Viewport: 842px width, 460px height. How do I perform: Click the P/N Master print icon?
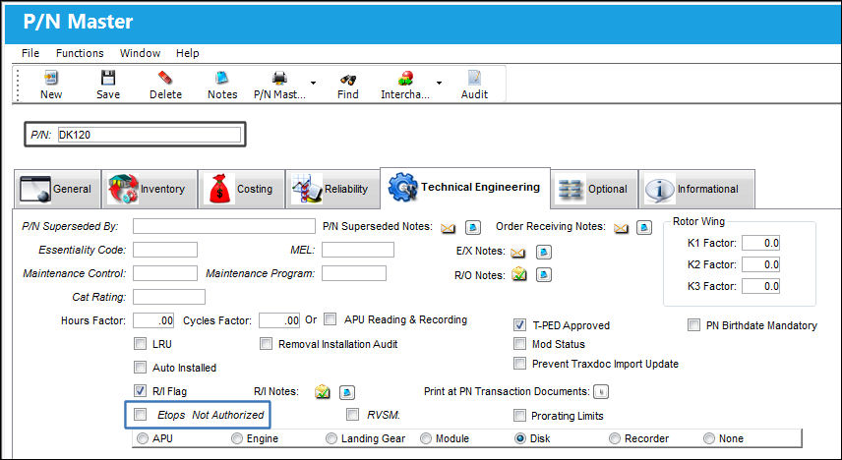click(279, 78)
